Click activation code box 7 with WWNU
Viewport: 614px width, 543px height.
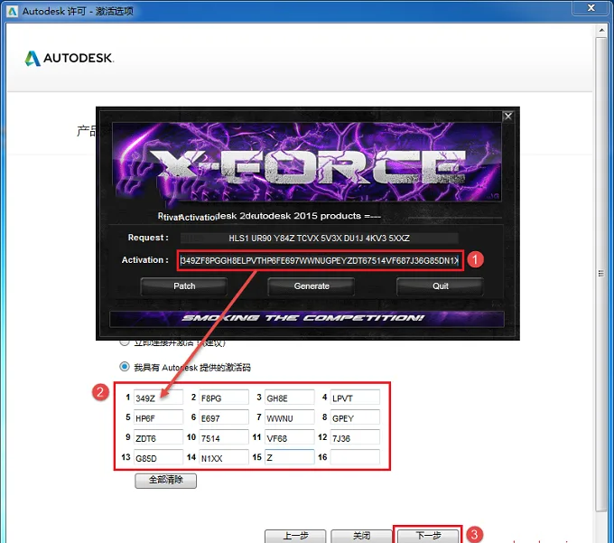coord(289,417)
